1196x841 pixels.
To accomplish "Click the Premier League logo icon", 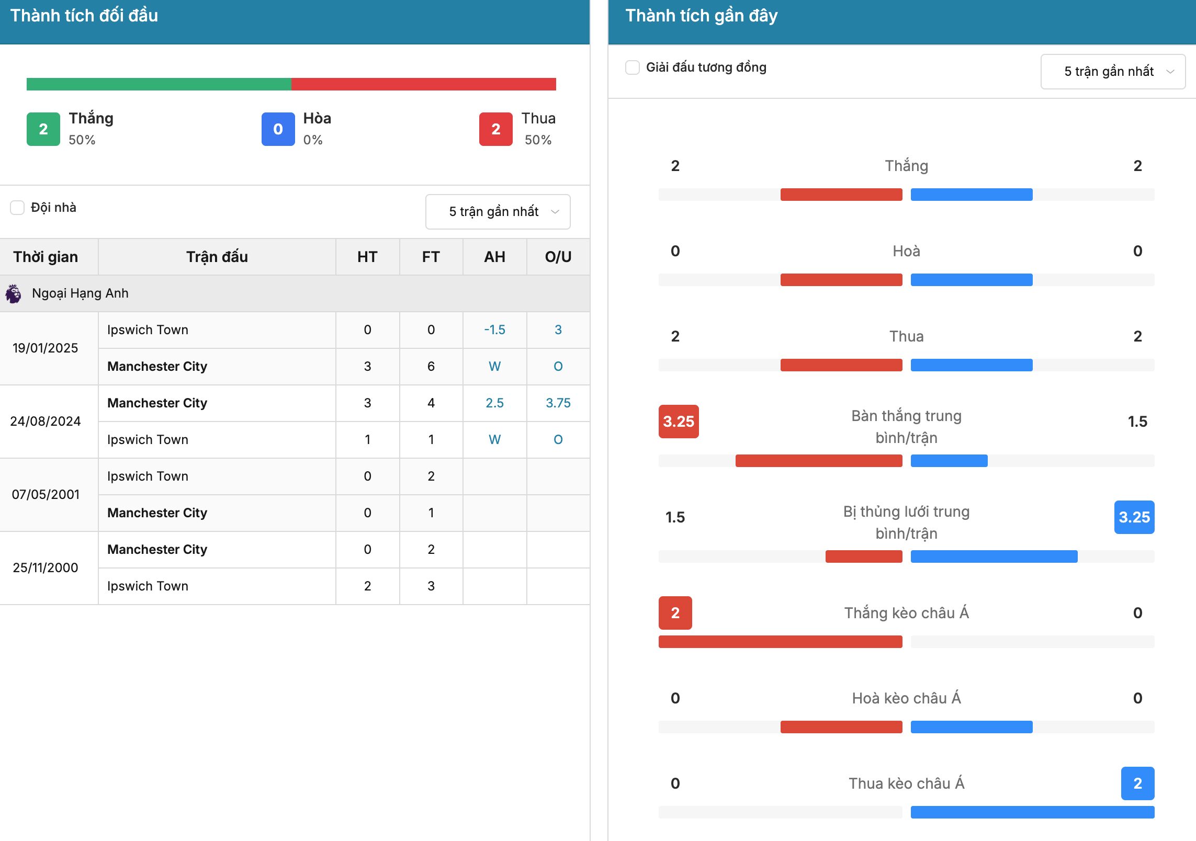I will [13, 293].
